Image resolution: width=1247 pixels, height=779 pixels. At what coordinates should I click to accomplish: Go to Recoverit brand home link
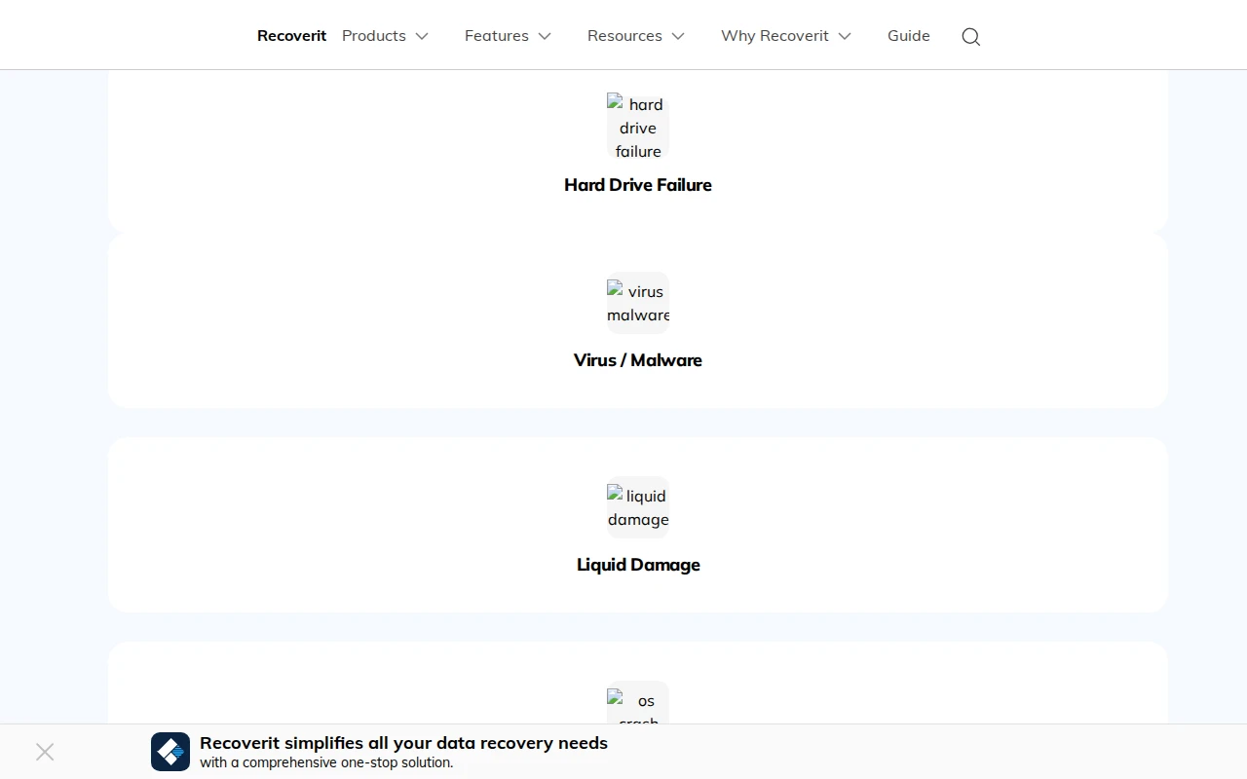pos(291,36)
